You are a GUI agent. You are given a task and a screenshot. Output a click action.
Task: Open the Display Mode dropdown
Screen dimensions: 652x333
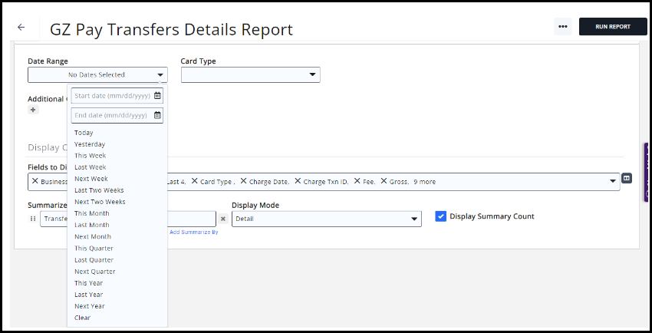pyautogui.click(x=326, y=219)
